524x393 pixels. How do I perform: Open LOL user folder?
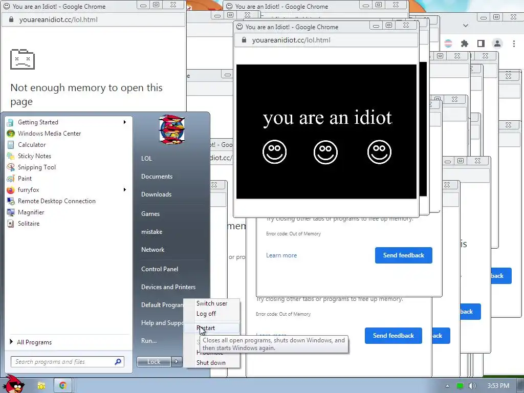point(146,159)
